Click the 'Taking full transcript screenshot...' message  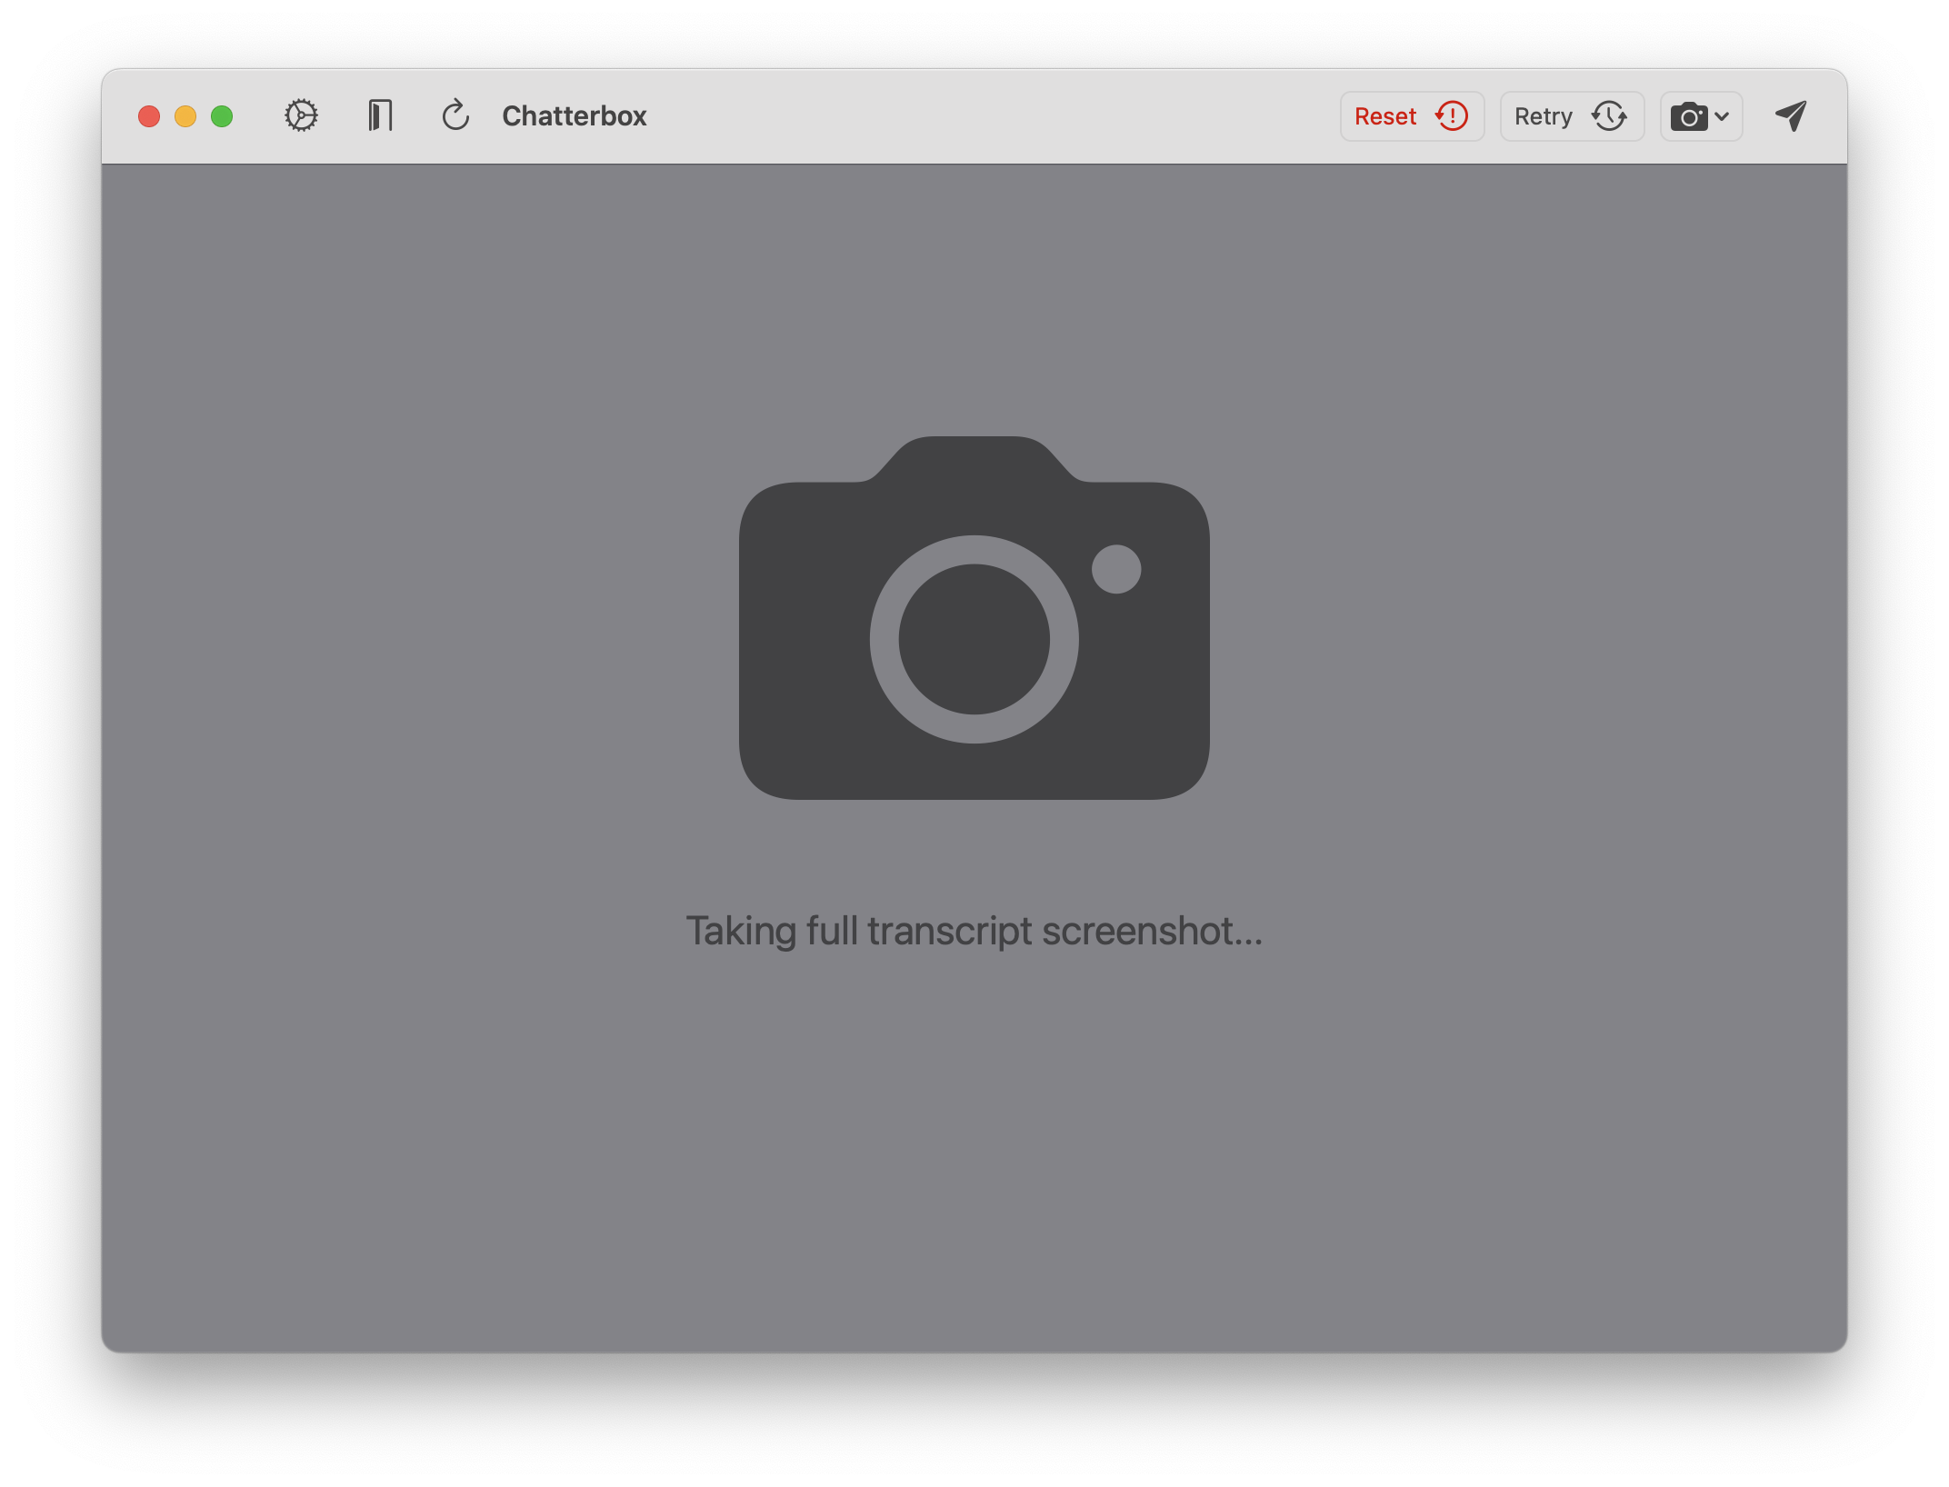(x=974, y=931)
